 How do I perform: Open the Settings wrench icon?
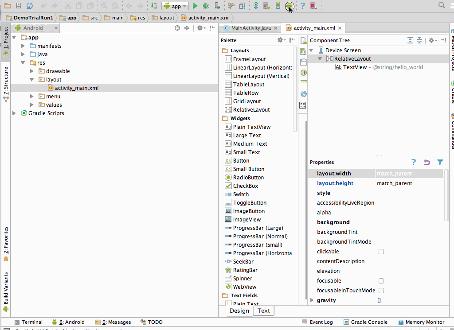pos(231,5)
